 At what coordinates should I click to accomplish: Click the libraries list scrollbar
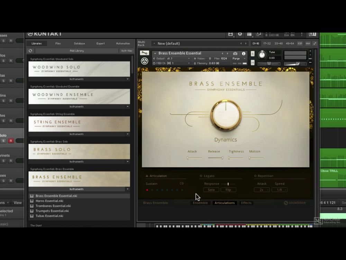(132, 64)
